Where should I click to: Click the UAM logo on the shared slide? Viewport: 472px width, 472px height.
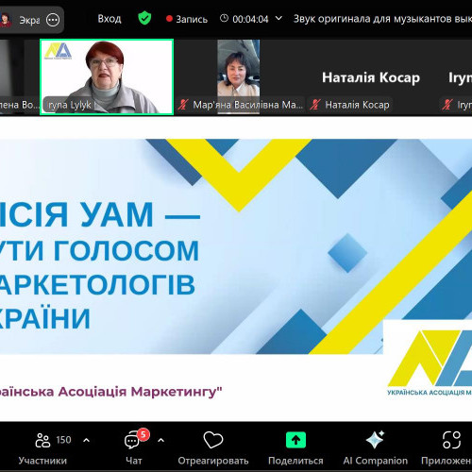click(430, 362)
